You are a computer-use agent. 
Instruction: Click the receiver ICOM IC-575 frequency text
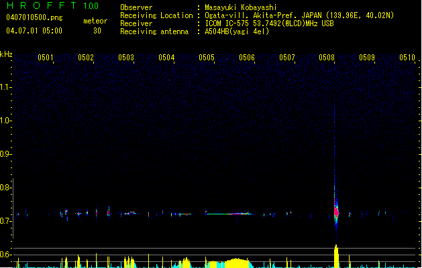click(269, 23)
